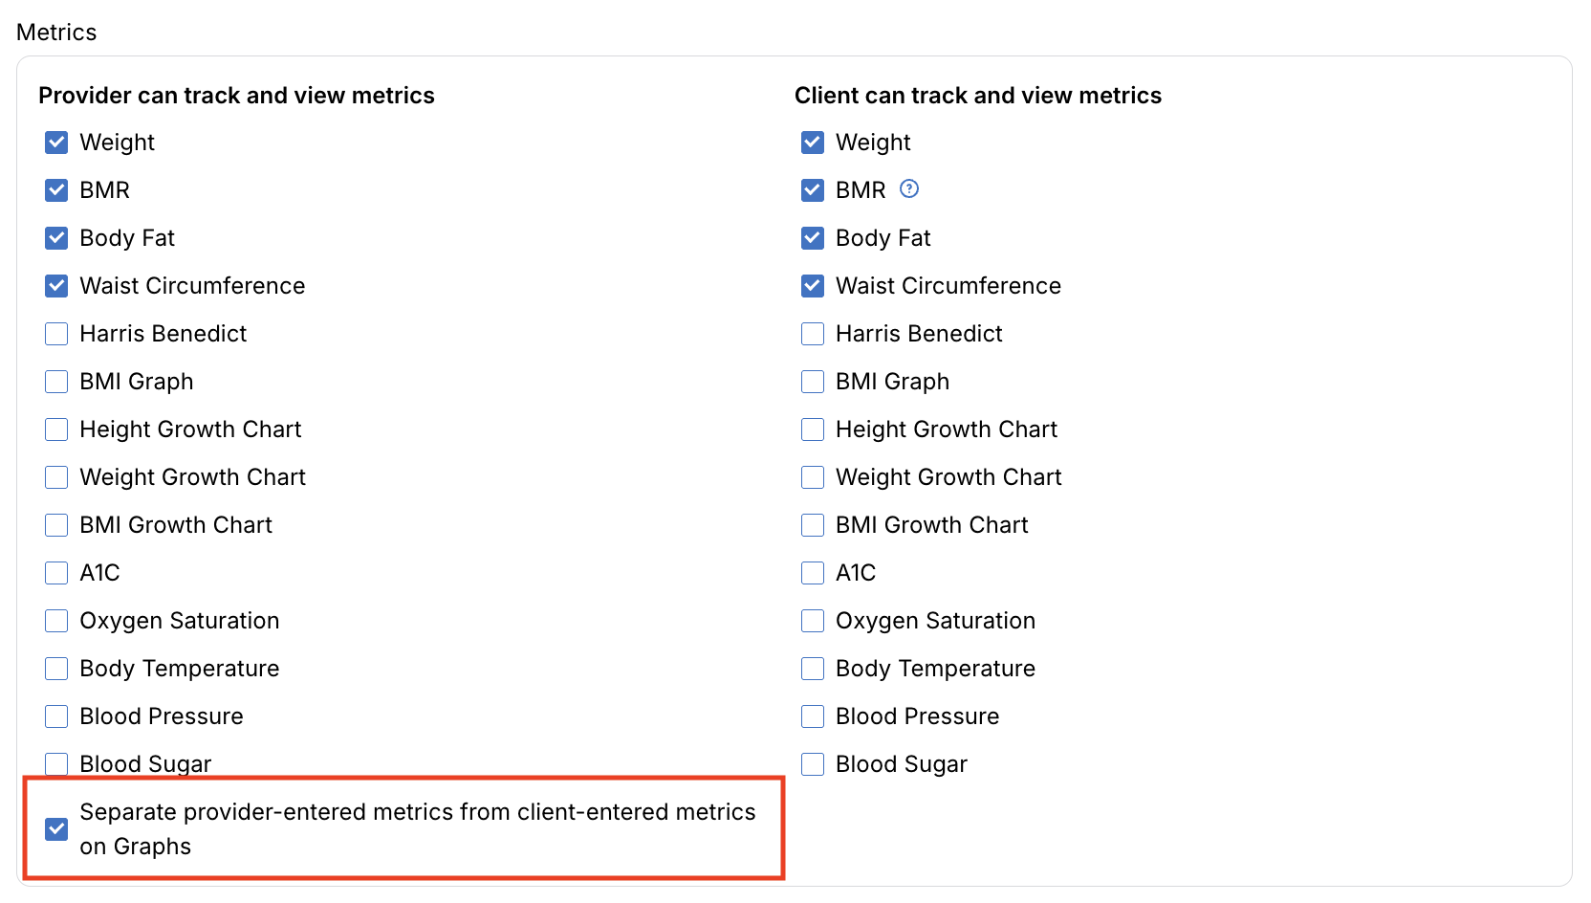Uncheck provider Body Fat checkbox
This screenshot has width=1591, height=903.
click(56, 238)
